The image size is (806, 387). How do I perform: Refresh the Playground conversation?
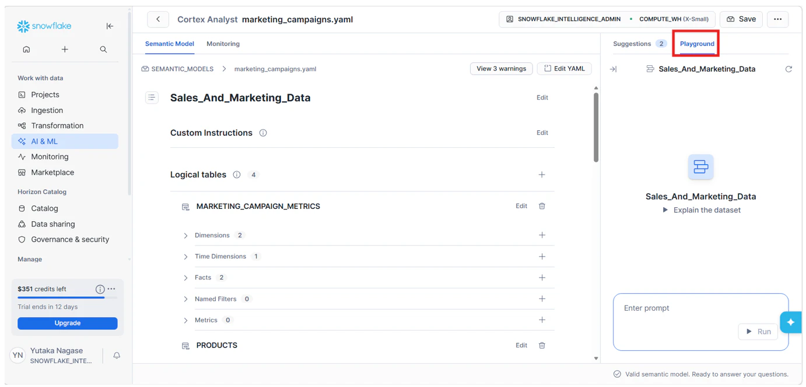click(x=789, y=69)
